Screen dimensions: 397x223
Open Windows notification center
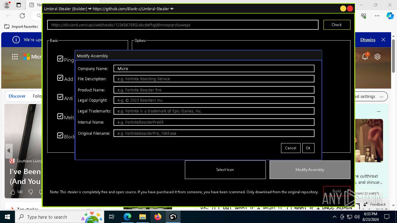click(x=387, y=217)
